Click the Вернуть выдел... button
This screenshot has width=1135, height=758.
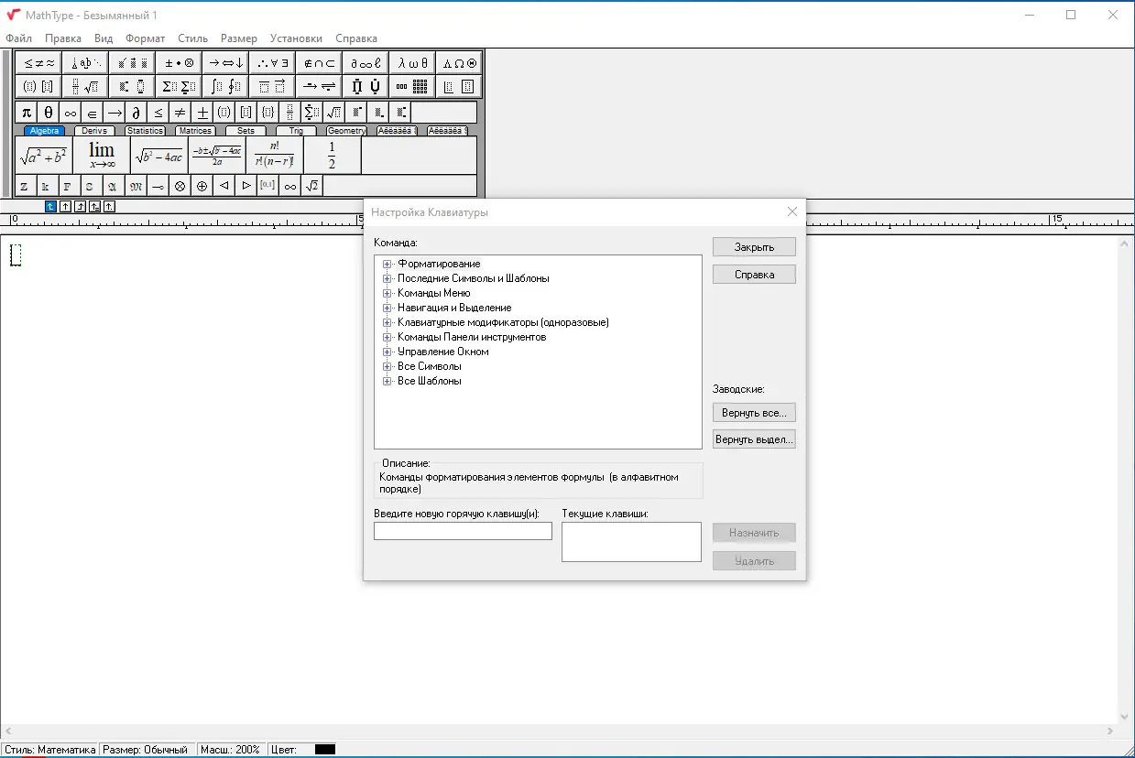[x=754, y=440]
